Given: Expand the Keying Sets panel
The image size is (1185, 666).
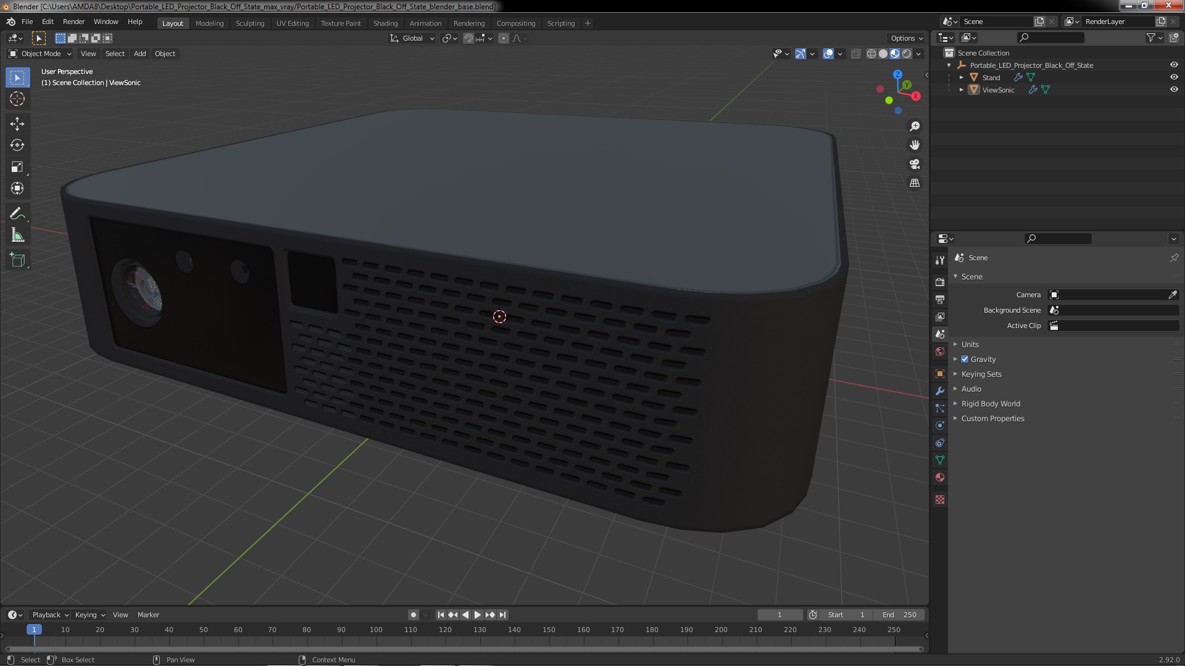Looking at the screenshot, I should (981, 374).
